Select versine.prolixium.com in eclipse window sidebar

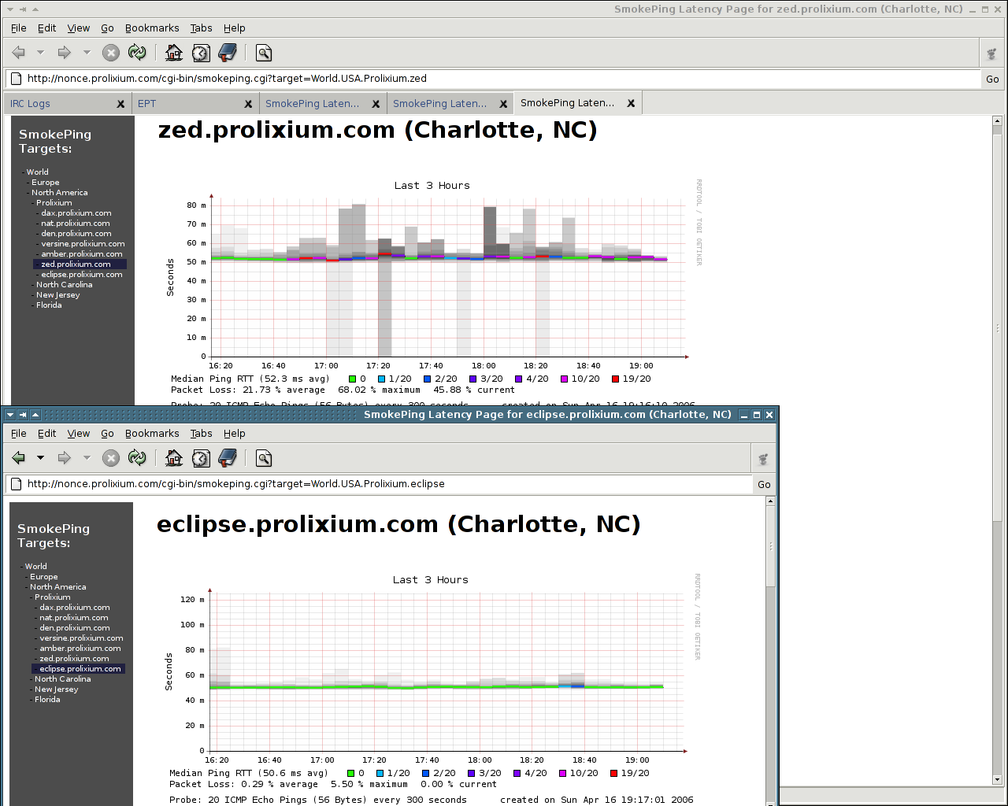pos(82,638)
